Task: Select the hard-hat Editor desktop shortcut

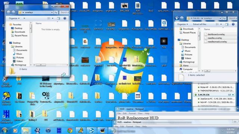Action: [6, 99]
